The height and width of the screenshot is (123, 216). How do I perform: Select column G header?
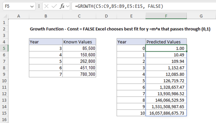pos(201,16)
